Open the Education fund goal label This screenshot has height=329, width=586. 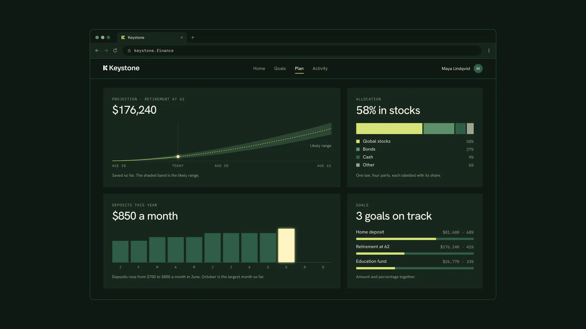point(371,261)
